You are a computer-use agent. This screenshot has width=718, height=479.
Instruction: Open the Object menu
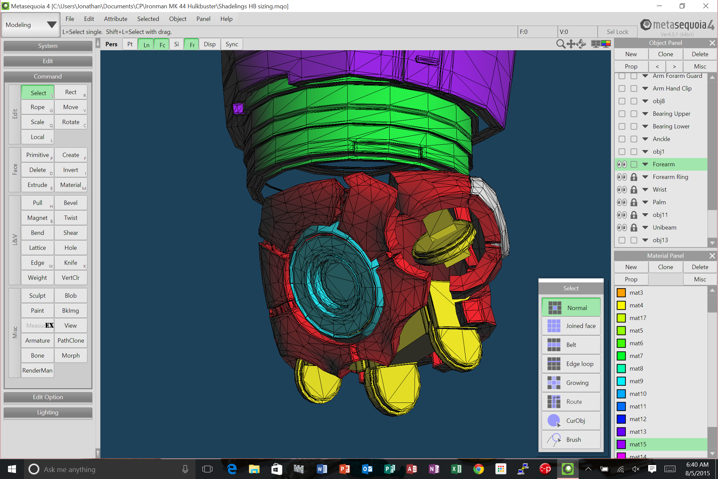(178, 19)
